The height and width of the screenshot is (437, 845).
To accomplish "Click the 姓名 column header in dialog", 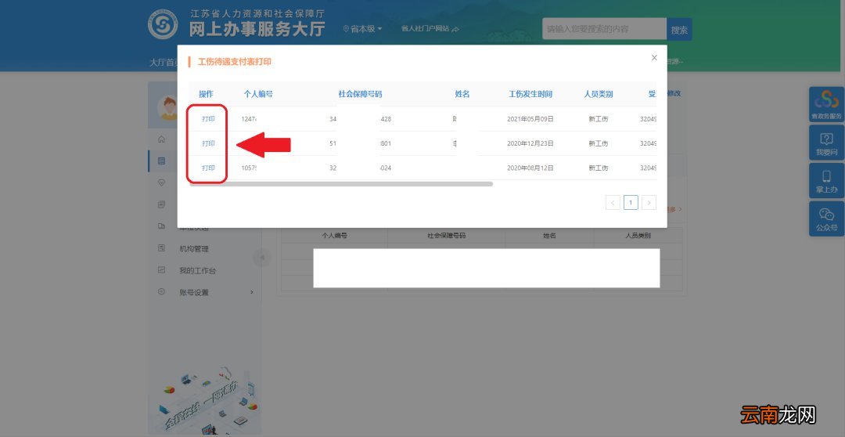I will click(x=462, y=94).
